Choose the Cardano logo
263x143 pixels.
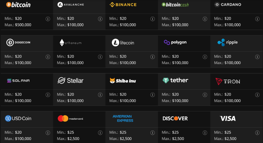point(228,5)
